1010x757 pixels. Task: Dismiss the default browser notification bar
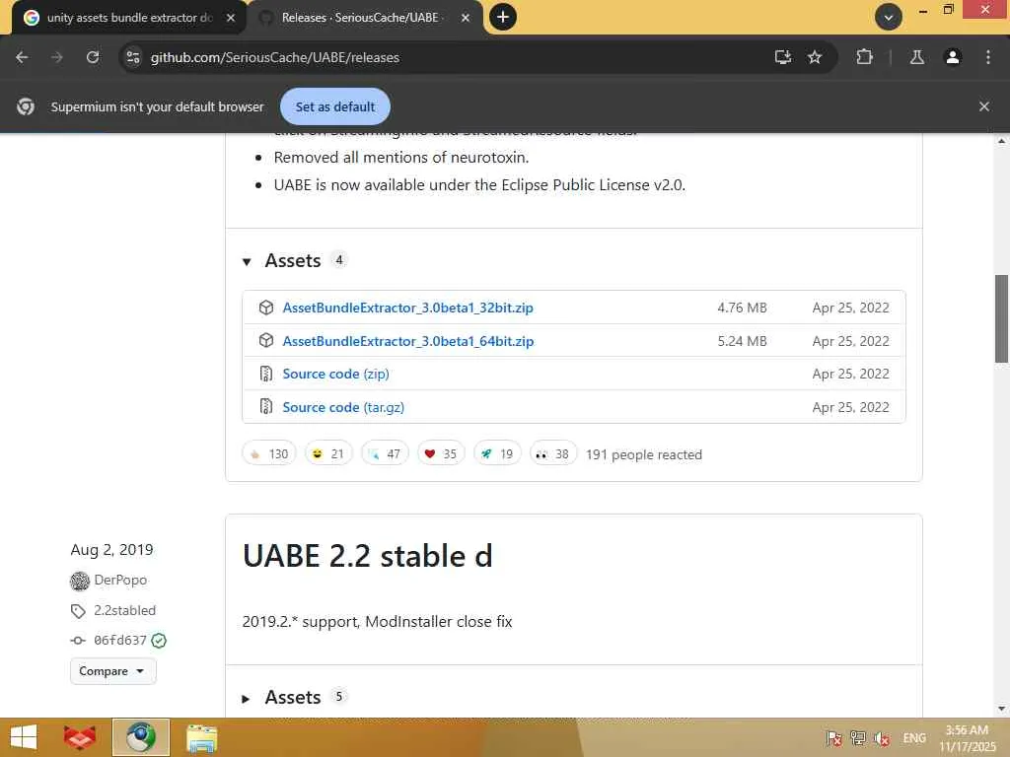coord(984,106)
